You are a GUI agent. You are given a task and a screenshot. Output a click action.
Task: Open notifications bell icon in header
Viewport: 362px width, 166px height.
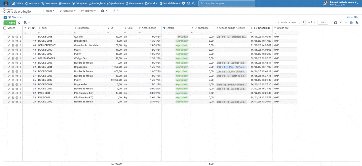[324, 3]
